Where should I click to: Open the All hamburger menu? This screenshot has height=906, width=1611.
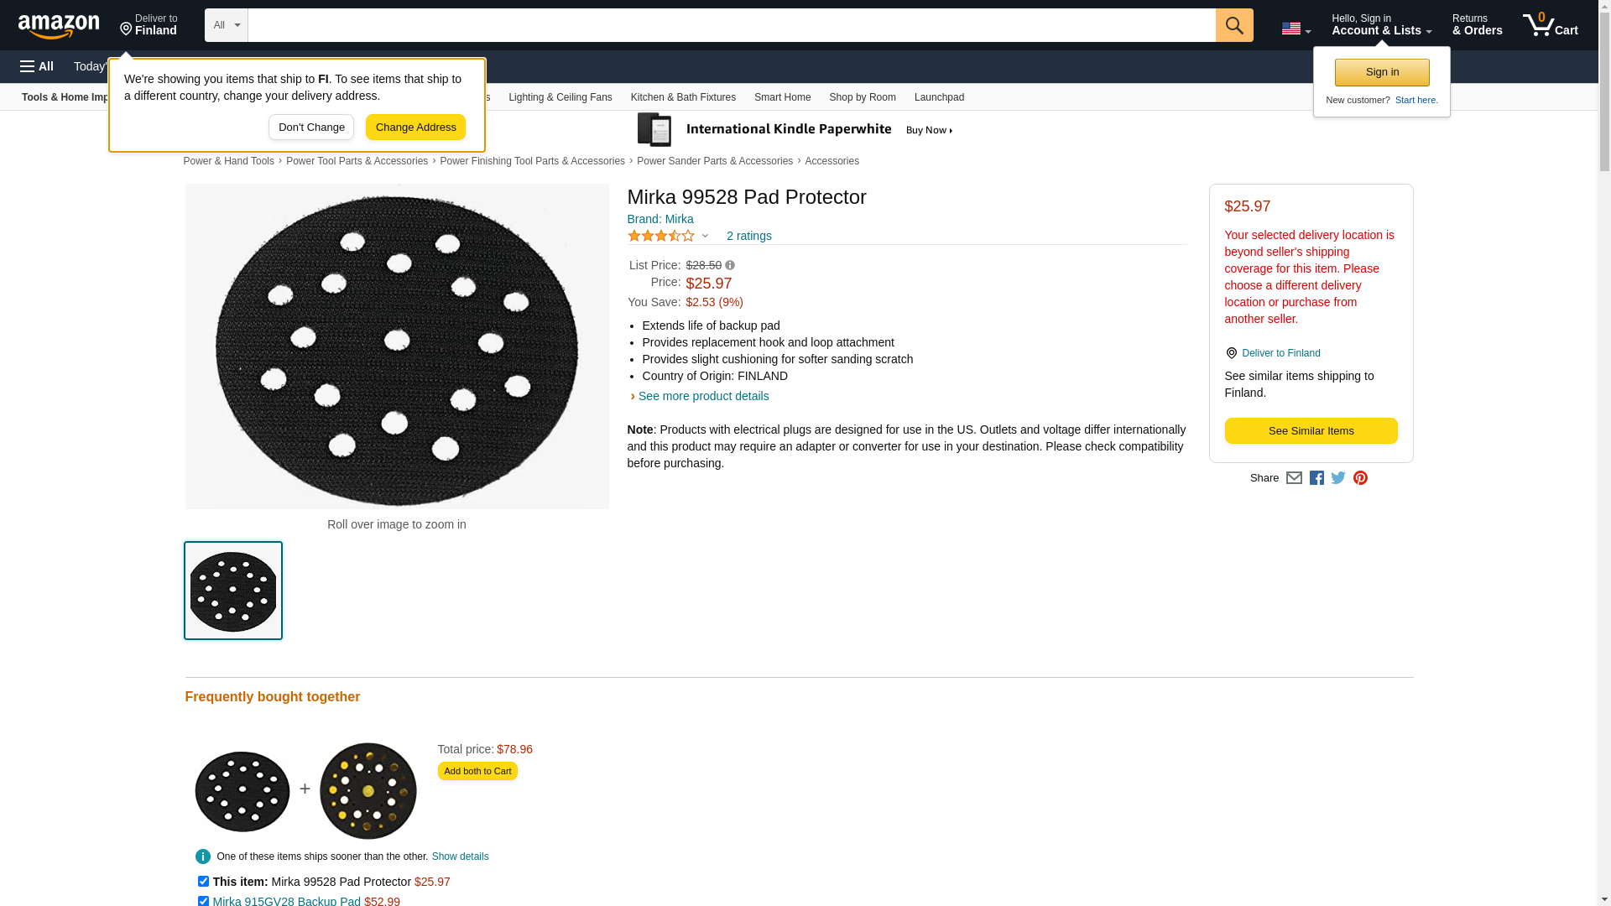coord(37,66)
